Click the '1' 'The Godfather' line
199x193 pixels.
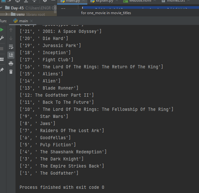(x=49, y=173)
